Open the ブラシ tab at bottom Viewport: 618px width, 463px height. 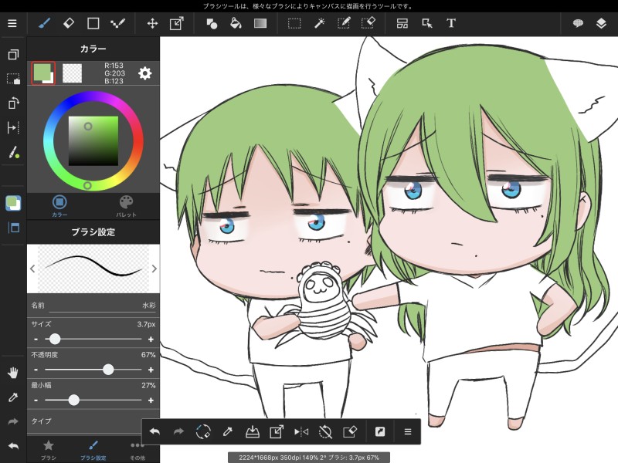(x=49, y=450)
